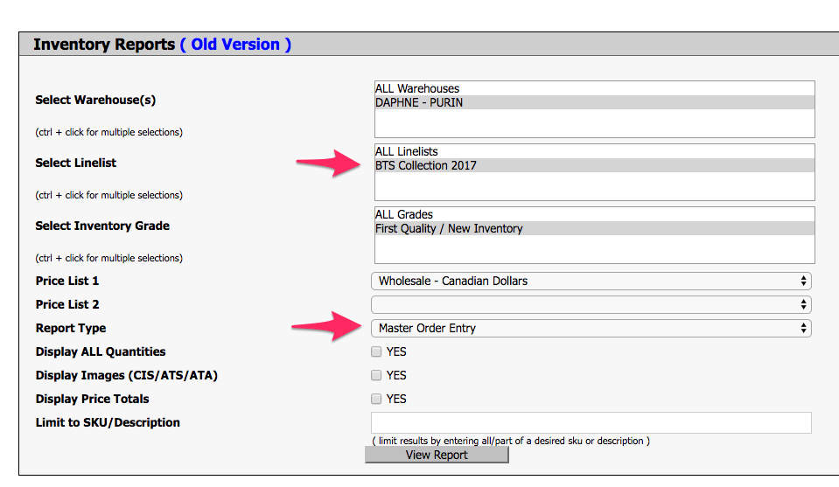839x487 pixels.
Task: Click empty area of Inventory Grade listbox
Action: (x=594, y=249)
